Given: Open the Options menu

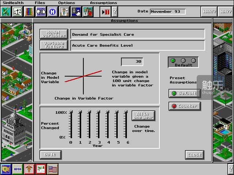Looking at the screenshot, I should 67,3.
